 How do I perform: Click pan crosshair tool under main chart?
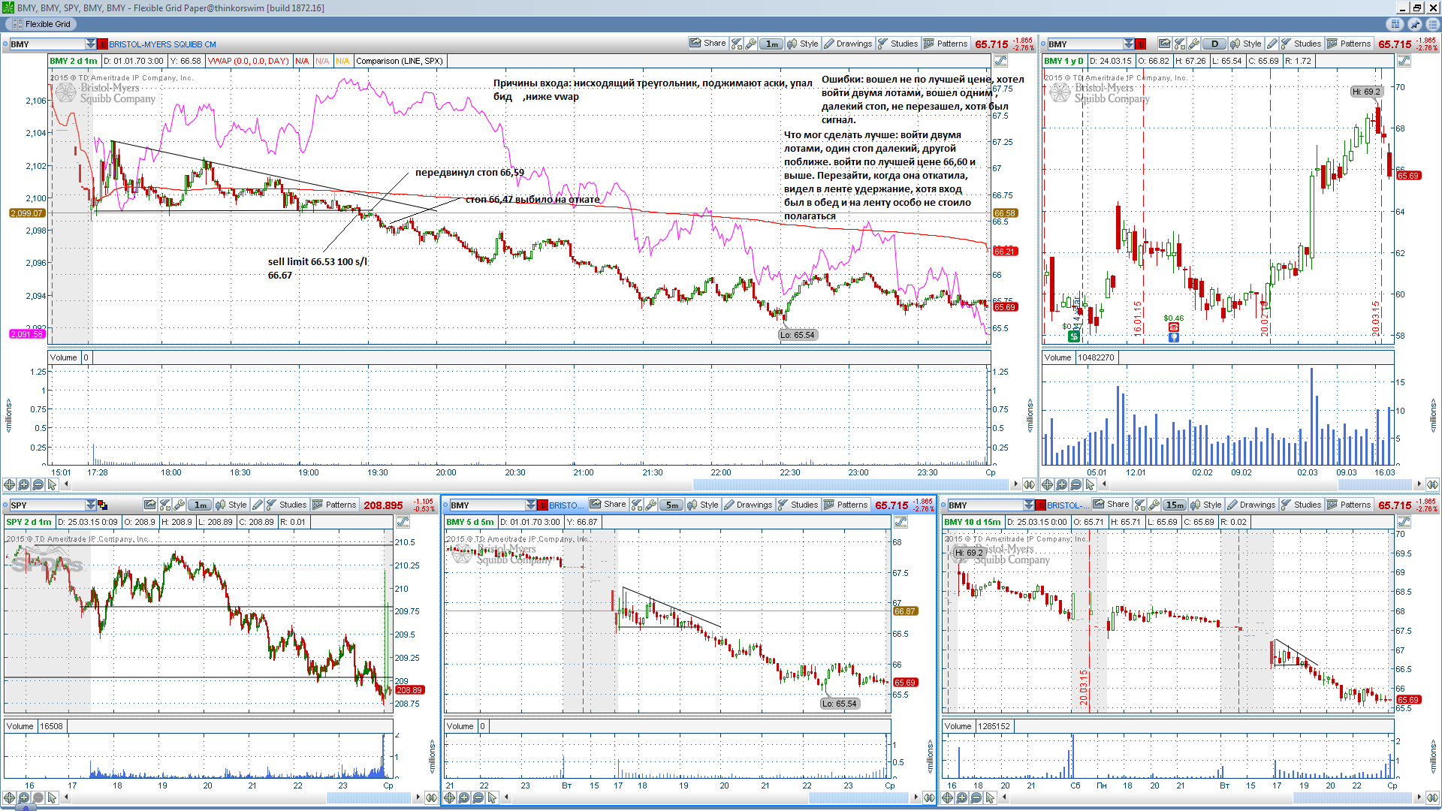tap(9, 485)
